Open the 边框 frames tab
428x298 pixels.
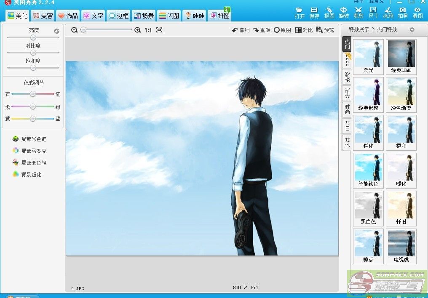pyautogui.click(x=118, y=16)
